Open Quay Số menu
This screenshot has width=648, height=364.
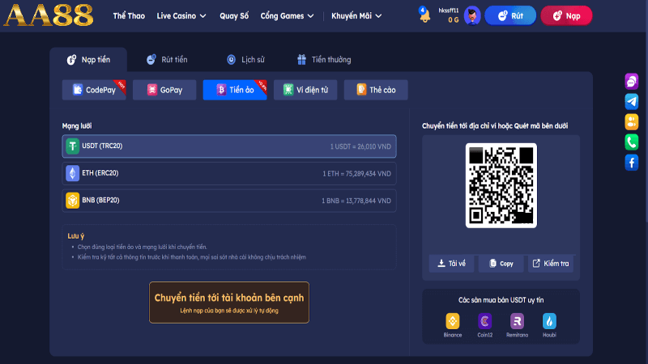[x=234, y=15]
